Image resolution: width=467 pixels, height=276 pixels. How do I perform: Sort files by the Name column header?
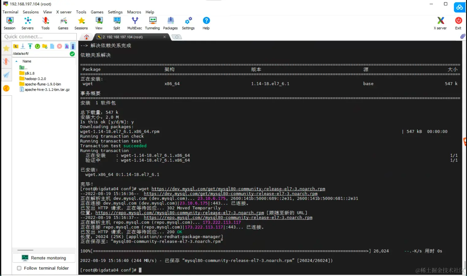[x=27, y=61]
